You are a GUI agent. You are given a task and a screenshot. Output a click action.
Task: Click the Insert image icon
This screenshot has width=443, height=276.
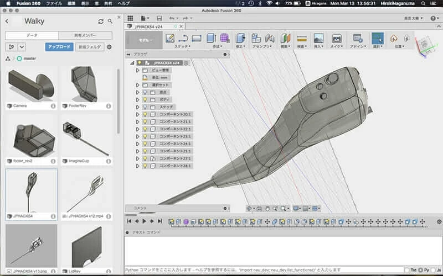pos(318,38)
